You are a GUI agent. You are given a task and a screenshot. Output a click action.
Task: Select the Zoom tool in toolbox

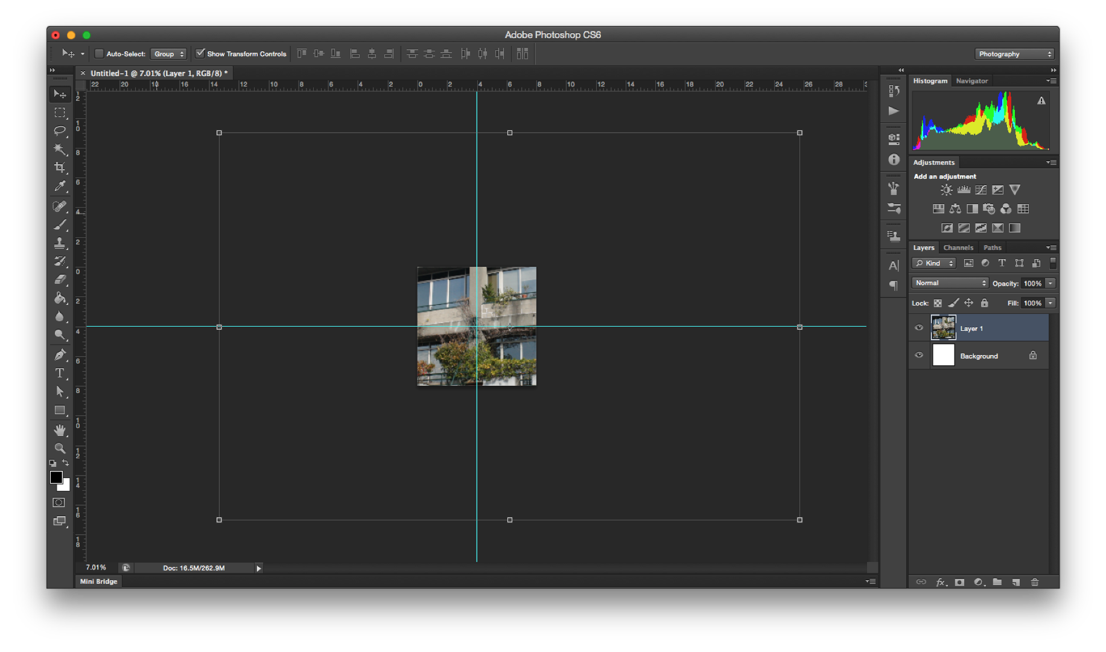[60, 449]
